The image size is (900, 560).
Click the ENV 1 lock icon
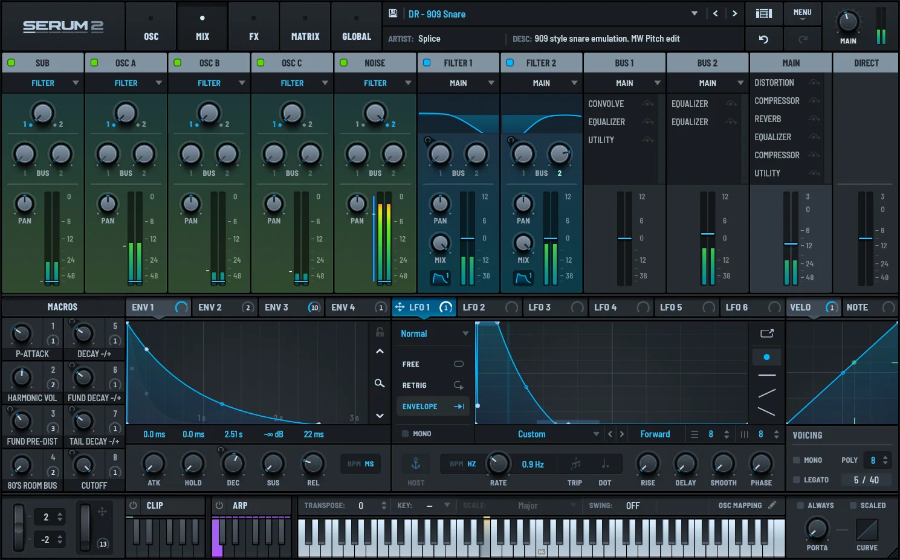pos(380,332)
